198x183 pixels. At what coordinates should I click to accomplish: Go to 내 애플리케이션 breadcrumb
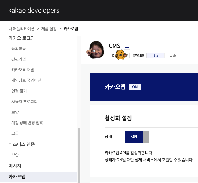point(21,29)
